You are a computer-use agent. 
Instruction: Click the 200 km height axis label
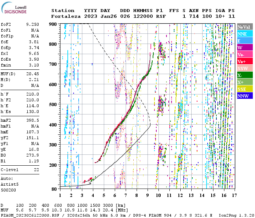53,165
